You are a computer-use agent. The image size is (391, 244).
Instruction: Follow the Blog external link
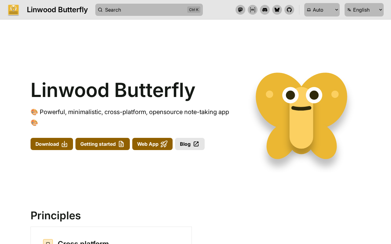click(x=189, y=144)
